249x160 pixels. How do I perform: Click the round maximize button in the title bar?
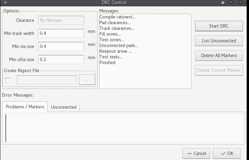[231, 3]
